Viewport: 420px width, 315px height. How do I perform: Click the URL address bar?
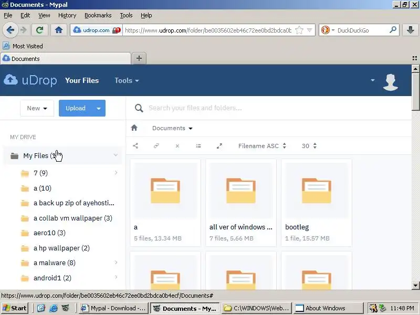208,30
